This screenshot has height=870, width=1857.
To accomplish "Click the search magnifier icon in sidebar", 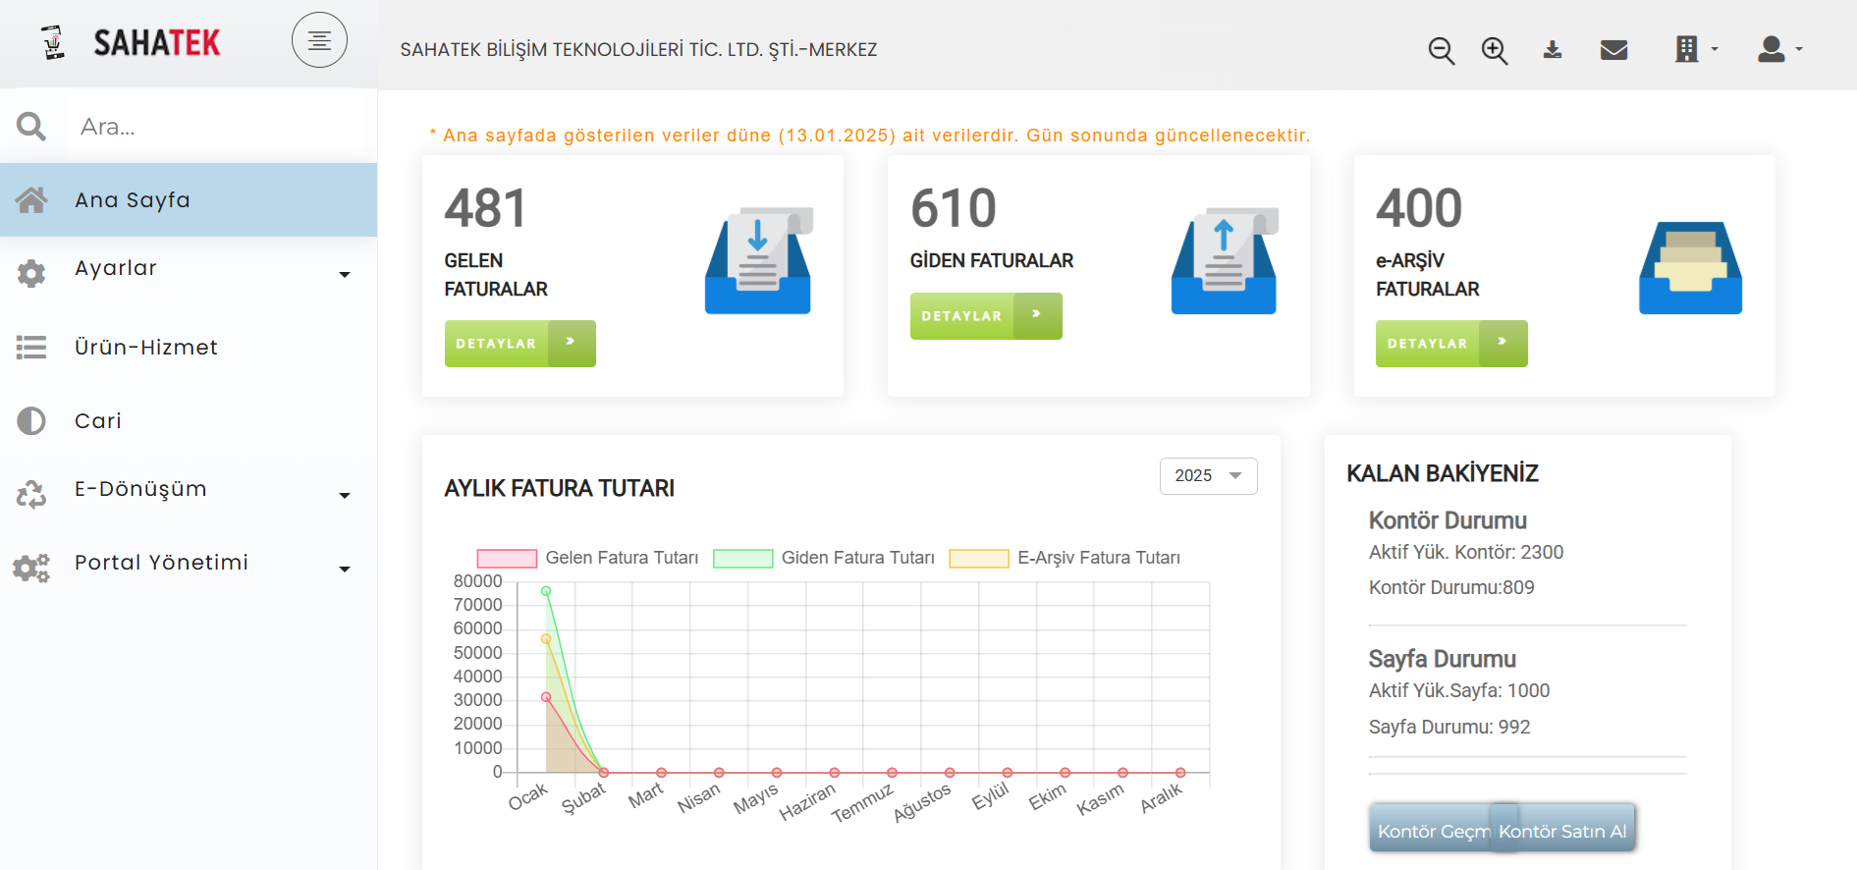I will click(31, 127).
